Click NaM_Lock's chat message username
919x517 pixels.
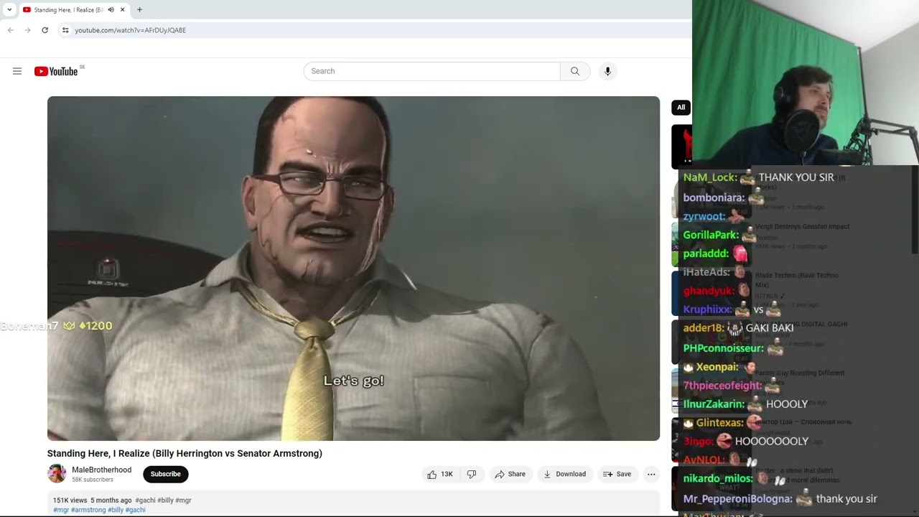709,177
